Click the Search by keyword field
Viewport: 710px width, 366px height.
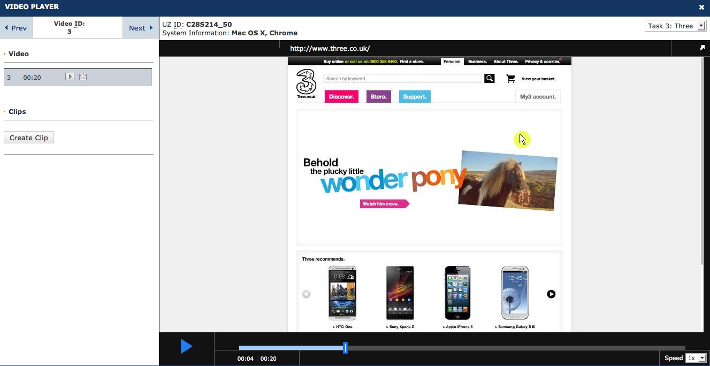[403, 79]
